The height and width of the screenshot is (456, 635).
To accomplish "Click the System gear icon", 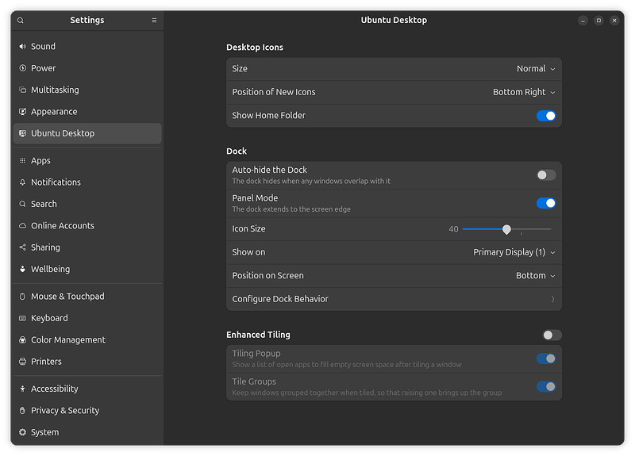I will point(23,432).
